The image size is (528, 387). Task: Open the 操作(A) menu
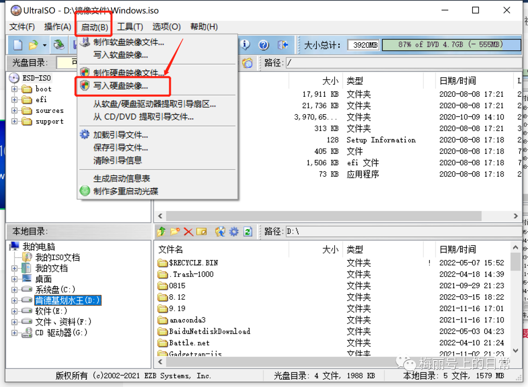(58, 27)
